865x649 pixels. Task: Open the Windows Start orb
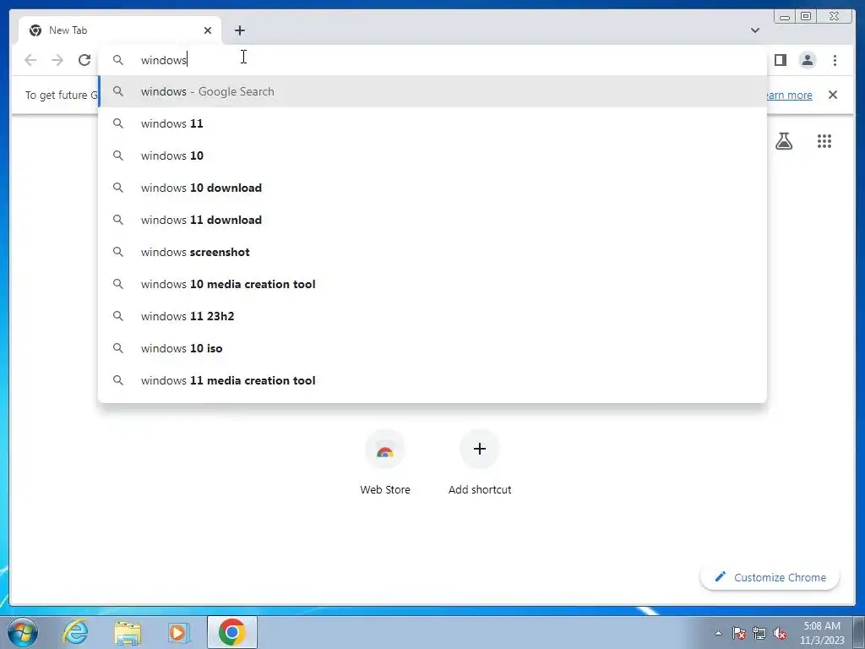[x=22, y=632]
